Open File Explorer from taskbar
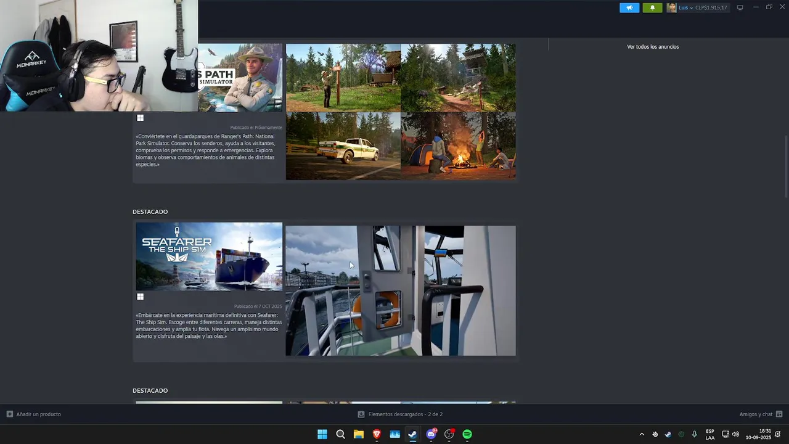The image size is (789, 444). [359, 434]
